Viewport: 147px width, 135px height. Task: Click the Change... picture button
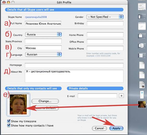45,101
